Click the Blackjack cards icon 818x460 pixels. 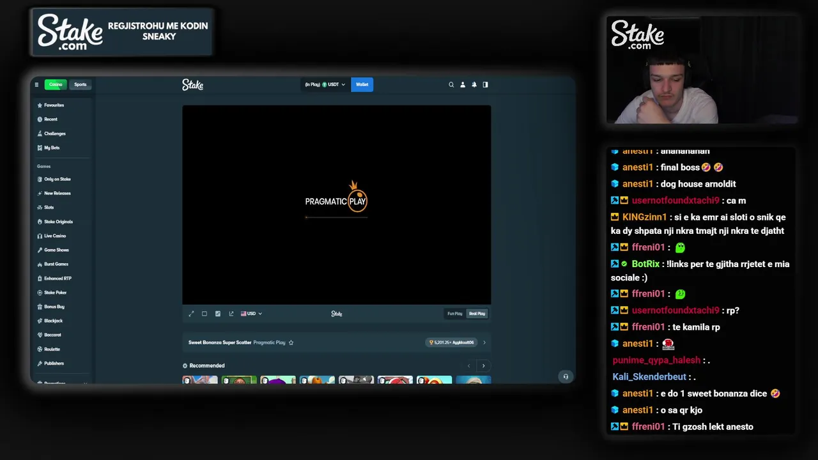(40, 321)
